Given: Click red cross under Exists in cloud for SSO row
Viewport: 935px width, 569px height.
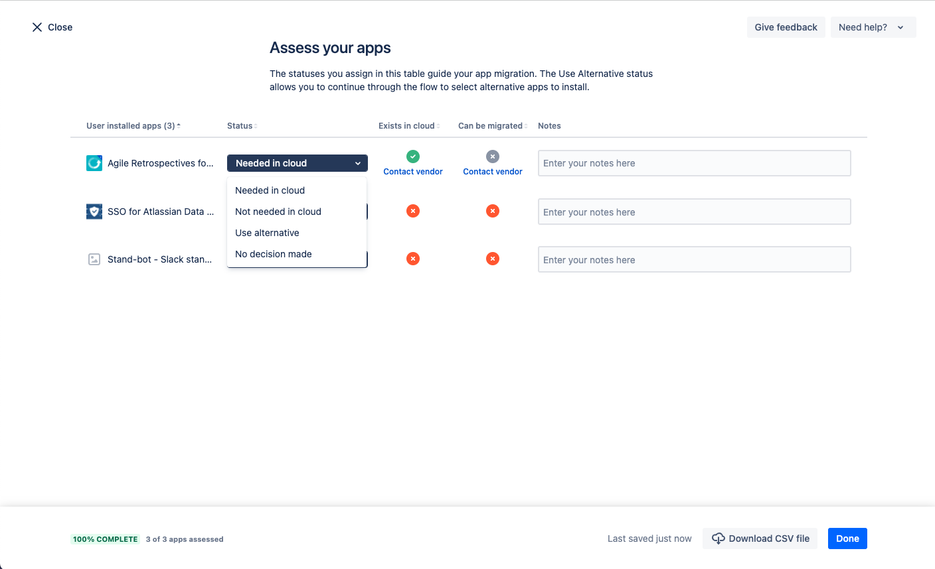Looking at the screenshot, I should coord(413,211).
